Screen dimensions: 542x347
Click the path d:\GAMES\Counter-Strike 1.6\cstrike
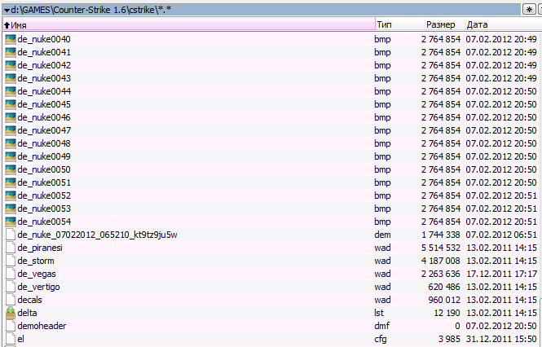[x=91, y=10]
